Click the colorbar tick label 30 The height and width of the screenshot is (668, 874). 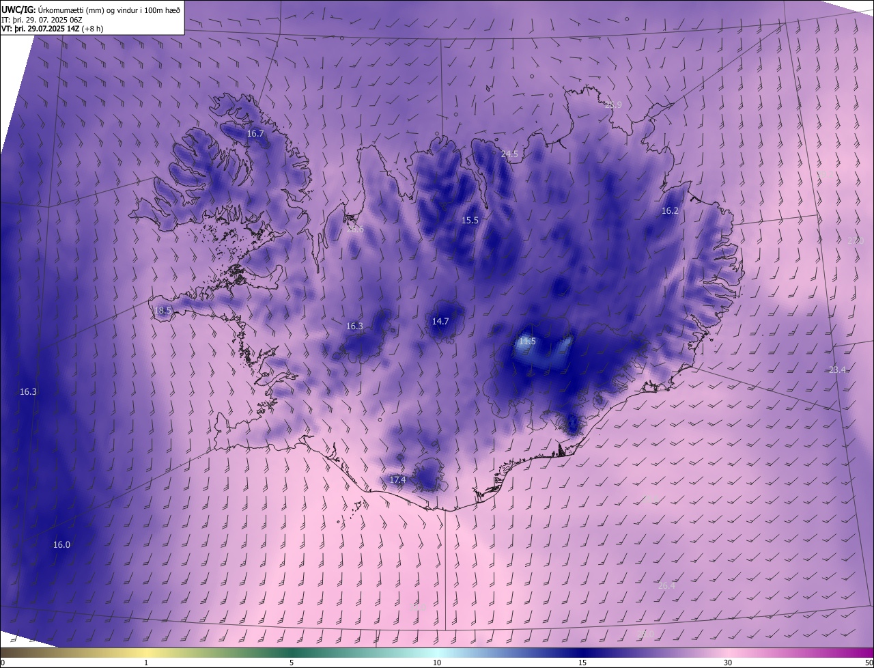click(728, 663)
